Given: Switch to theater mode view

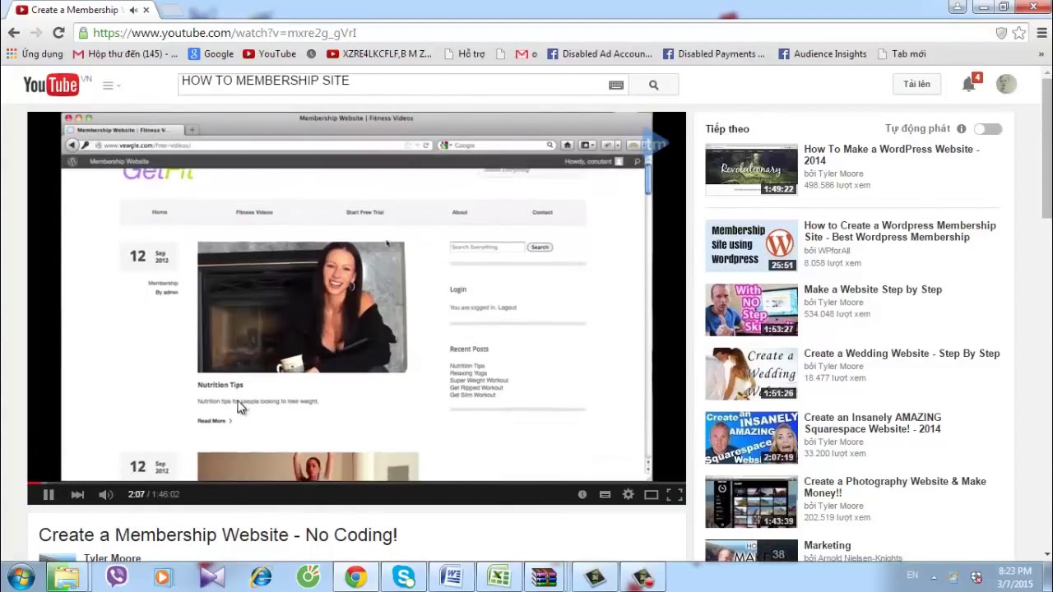Looking at the screenshot, I should [x=651, y=494].
